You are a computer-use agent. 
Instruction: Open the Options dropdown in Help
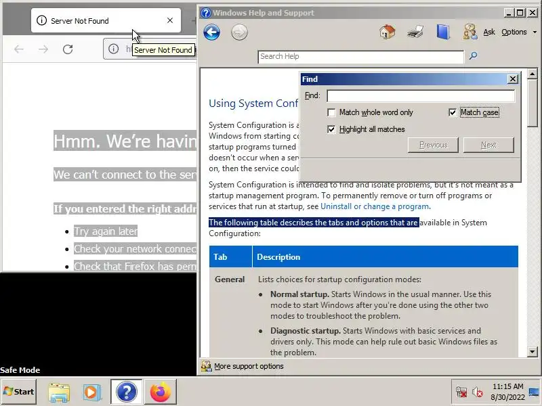tap(519, 32)
